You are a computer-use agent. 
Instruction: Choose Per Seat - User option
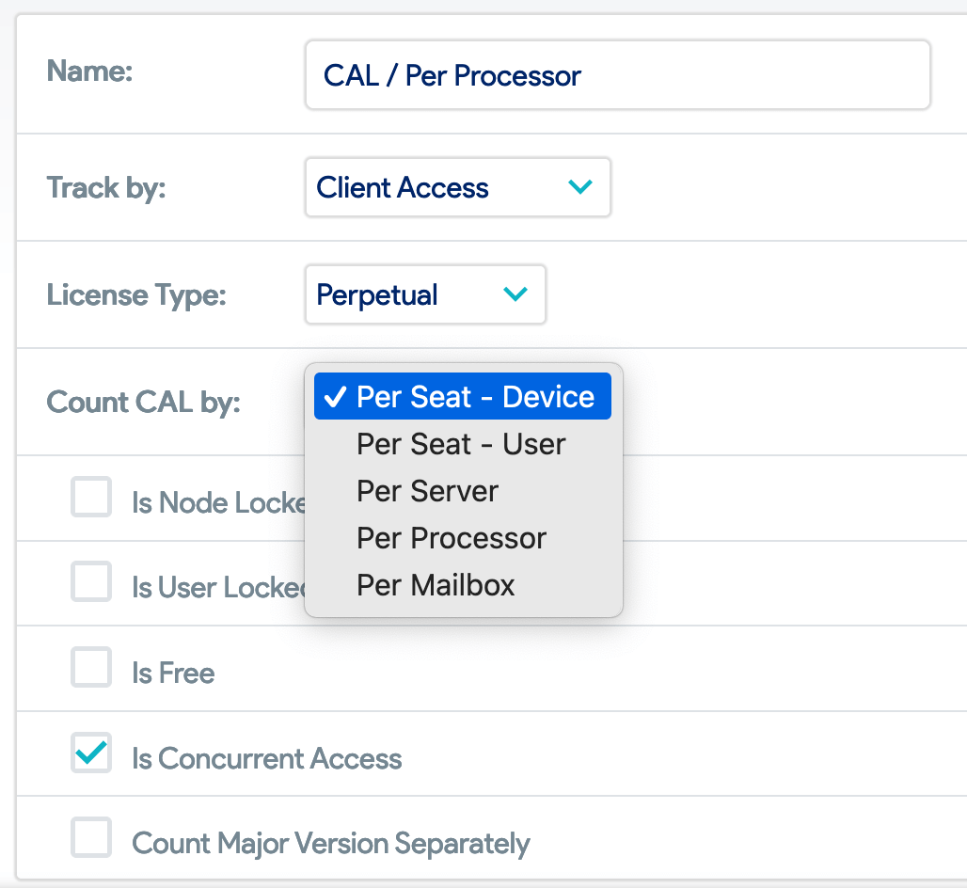click(463, 444)
